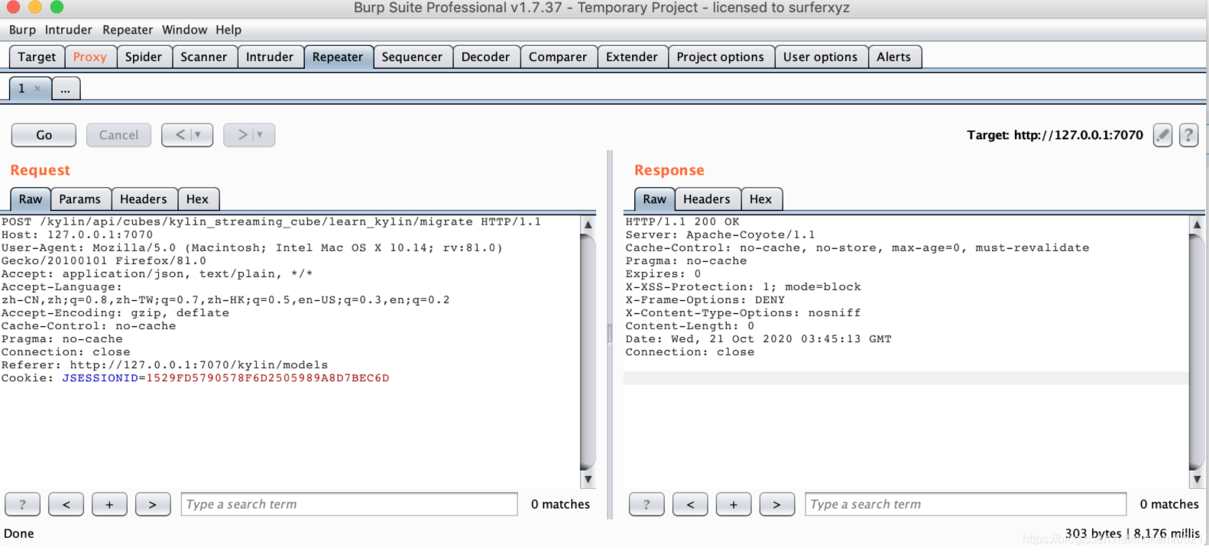The width and height of the screenshot is (1209, 553).
Task: Open the Help menu
Action: point(228,30)
